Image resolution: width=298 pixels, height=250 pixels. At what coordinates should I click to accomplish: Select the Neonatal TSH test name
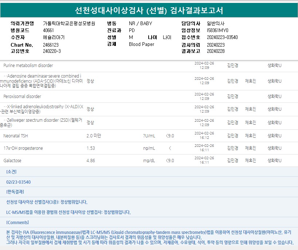[x=16, y=136]
